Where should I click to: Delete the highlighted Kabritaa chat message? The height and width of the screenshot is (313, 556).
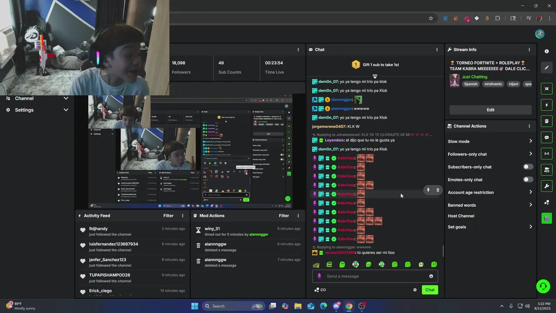point(437,190)
